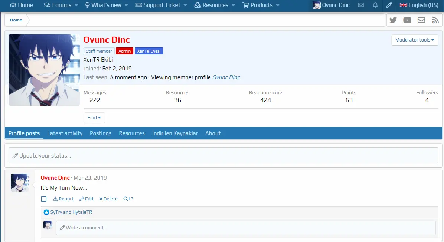Click the Reaction score value 424
444x242 pixels.
265,100
